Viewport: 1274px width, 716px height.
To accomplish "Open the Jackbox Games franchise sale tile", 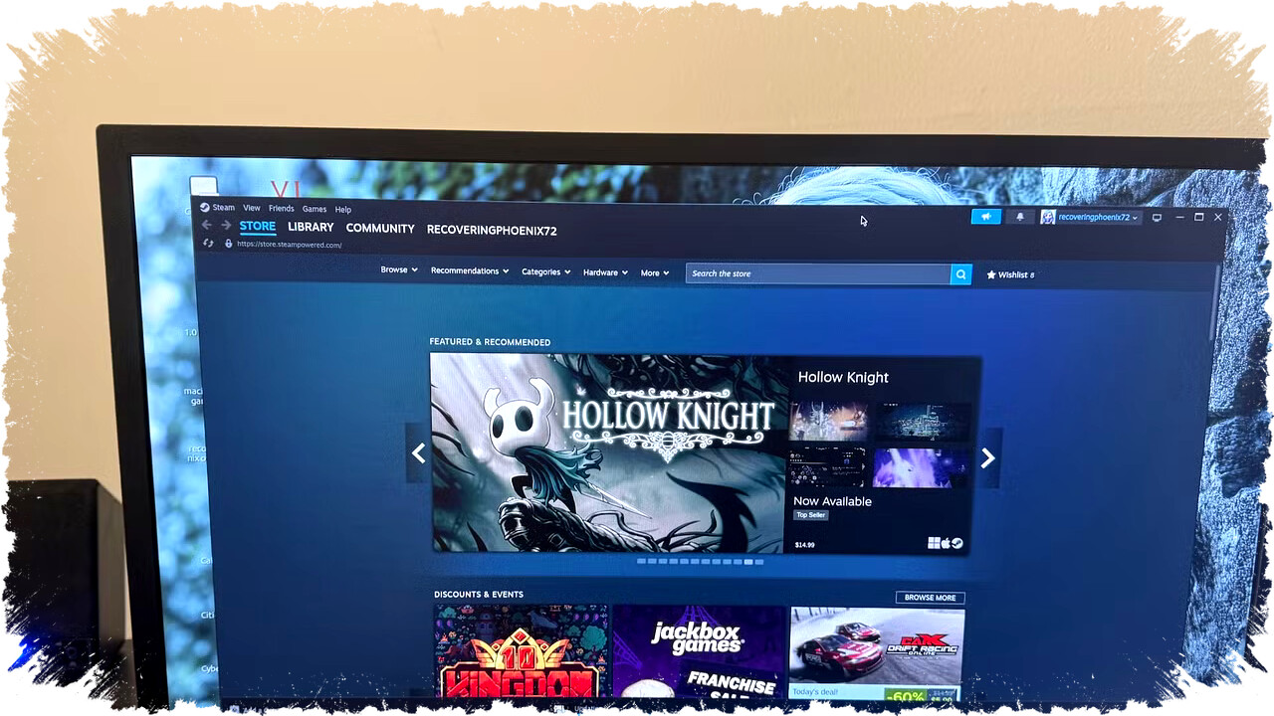I will [x=699, y=651].
